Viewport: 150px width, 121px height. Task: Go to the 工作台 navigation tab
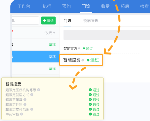click(24, 6)
